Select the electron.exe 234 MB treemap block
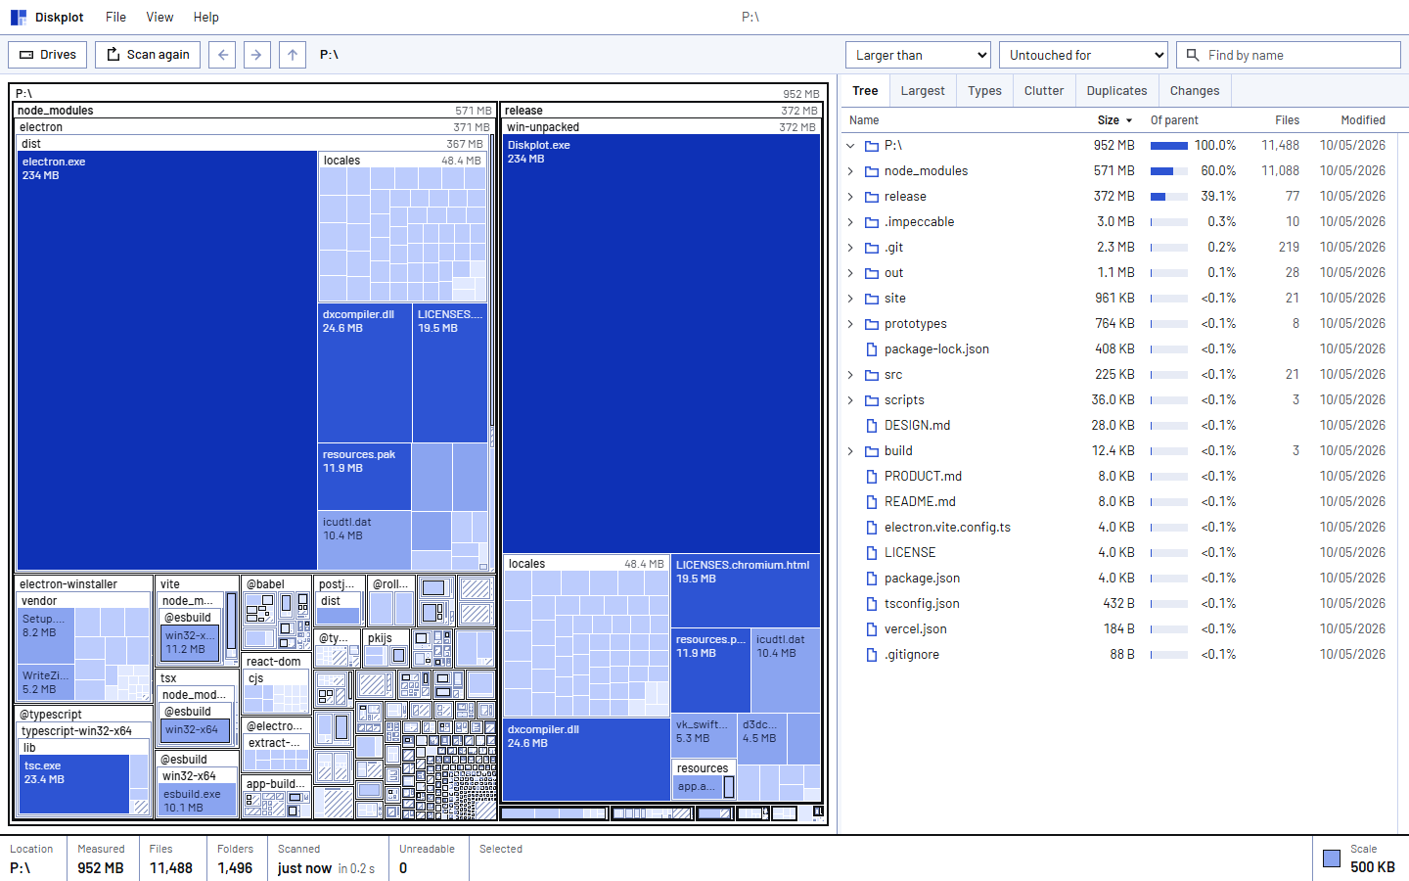Viewport: 1409px width, 881px height. pos(167,359)
